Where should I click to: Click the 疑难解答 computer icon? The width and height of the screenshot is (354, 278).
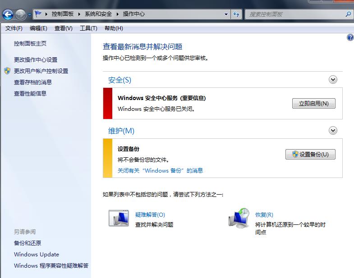(119, 218)
